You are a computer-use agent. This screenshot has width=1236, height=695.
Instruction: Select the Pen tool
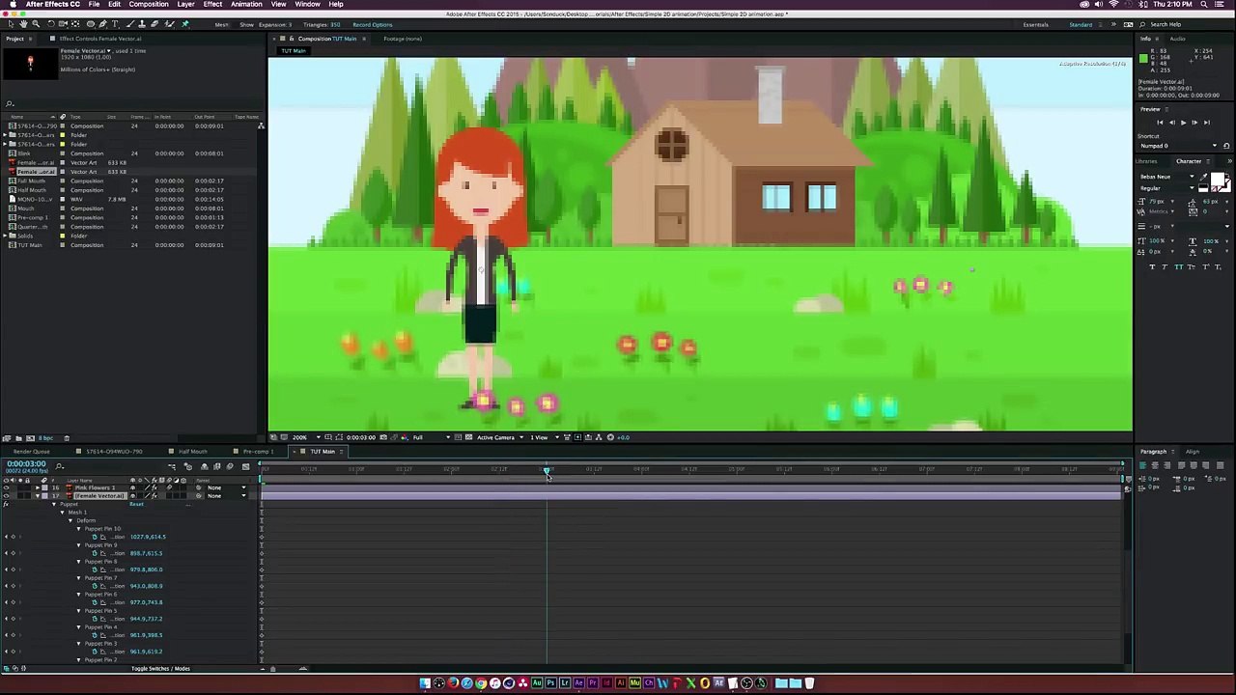coord(103,24)
